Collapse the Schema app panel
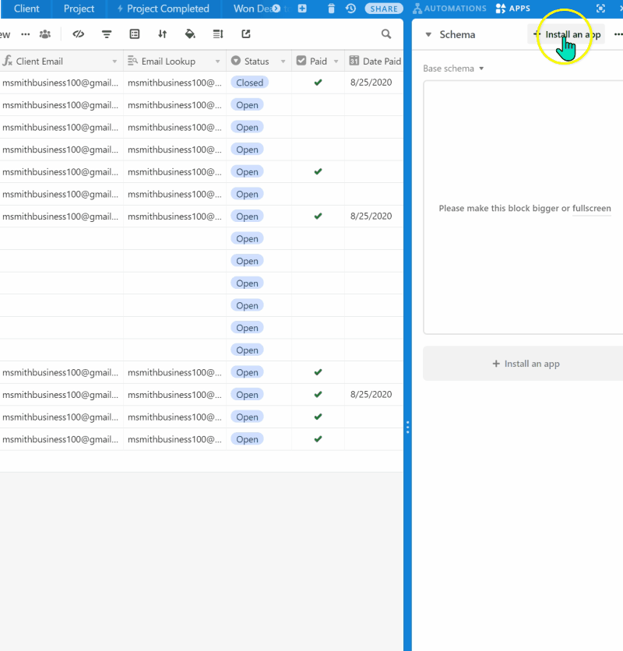623x651 pixels. [x=428, y=34]
